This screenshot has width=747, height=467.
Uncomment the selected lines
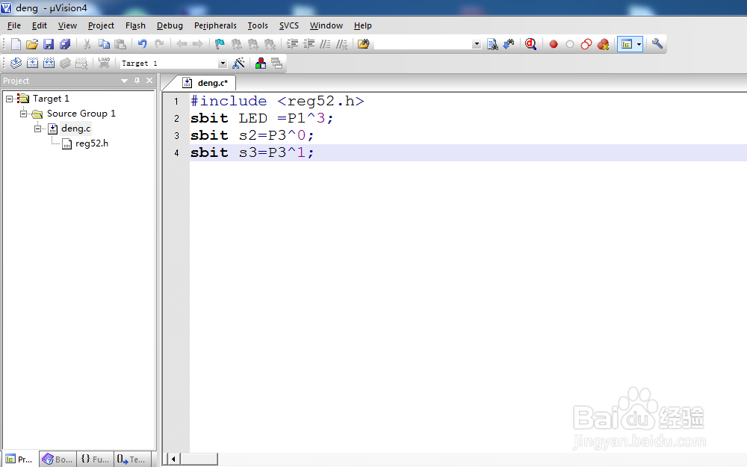pyautogui.click(x=341, y=44)
